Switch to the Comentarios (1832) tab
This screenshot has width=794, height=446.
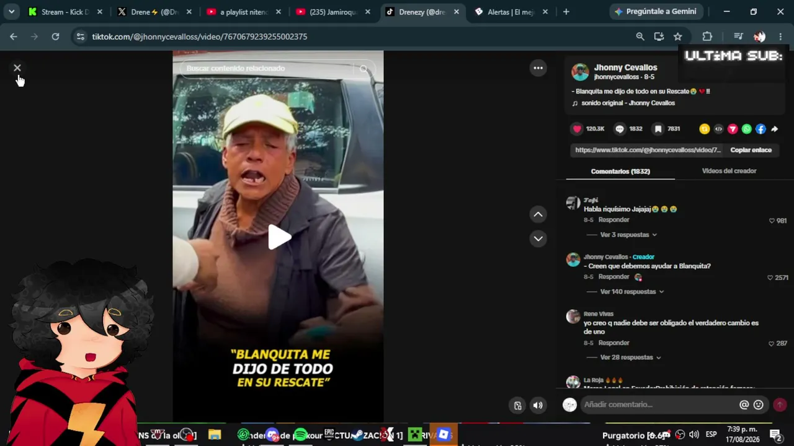click(x=620, y=171)
